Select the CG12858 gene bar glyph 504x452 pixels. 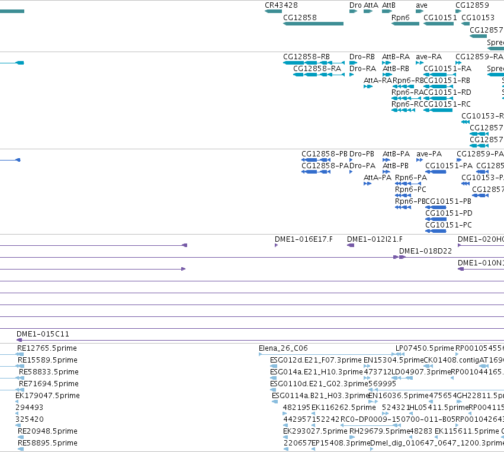tap(313, 24)
